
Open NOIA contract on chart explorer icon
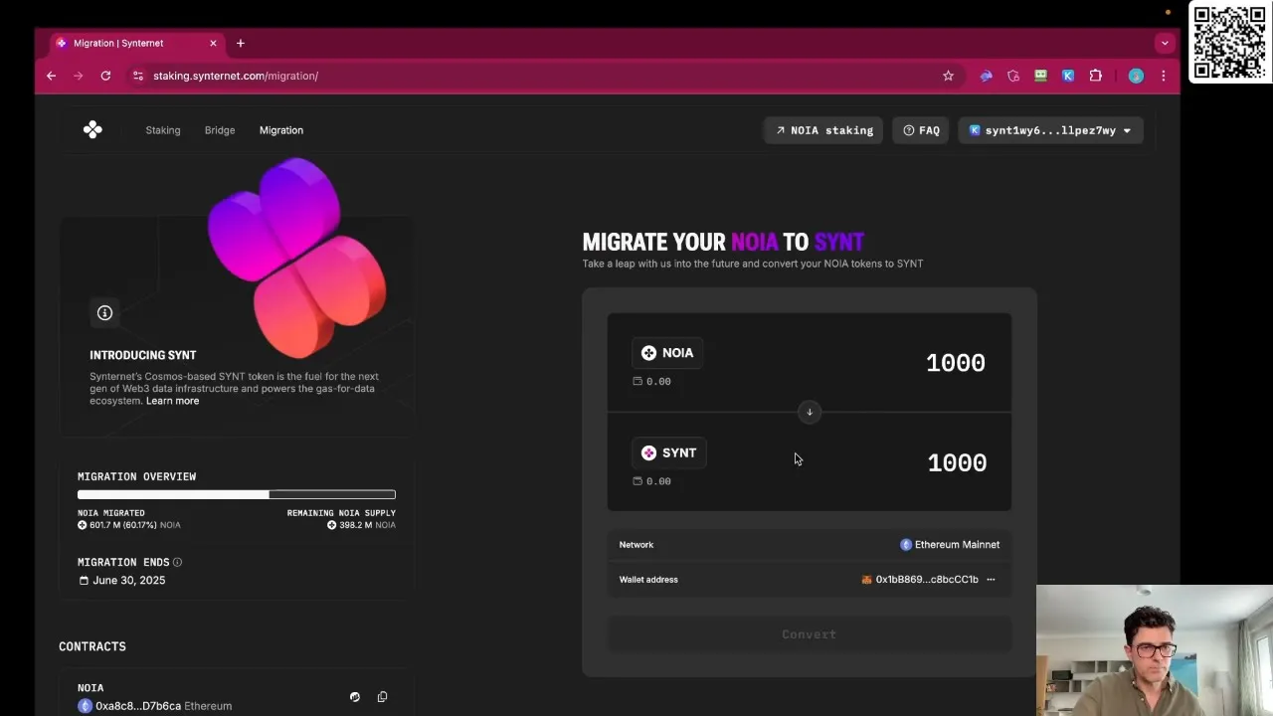[355, 697]
